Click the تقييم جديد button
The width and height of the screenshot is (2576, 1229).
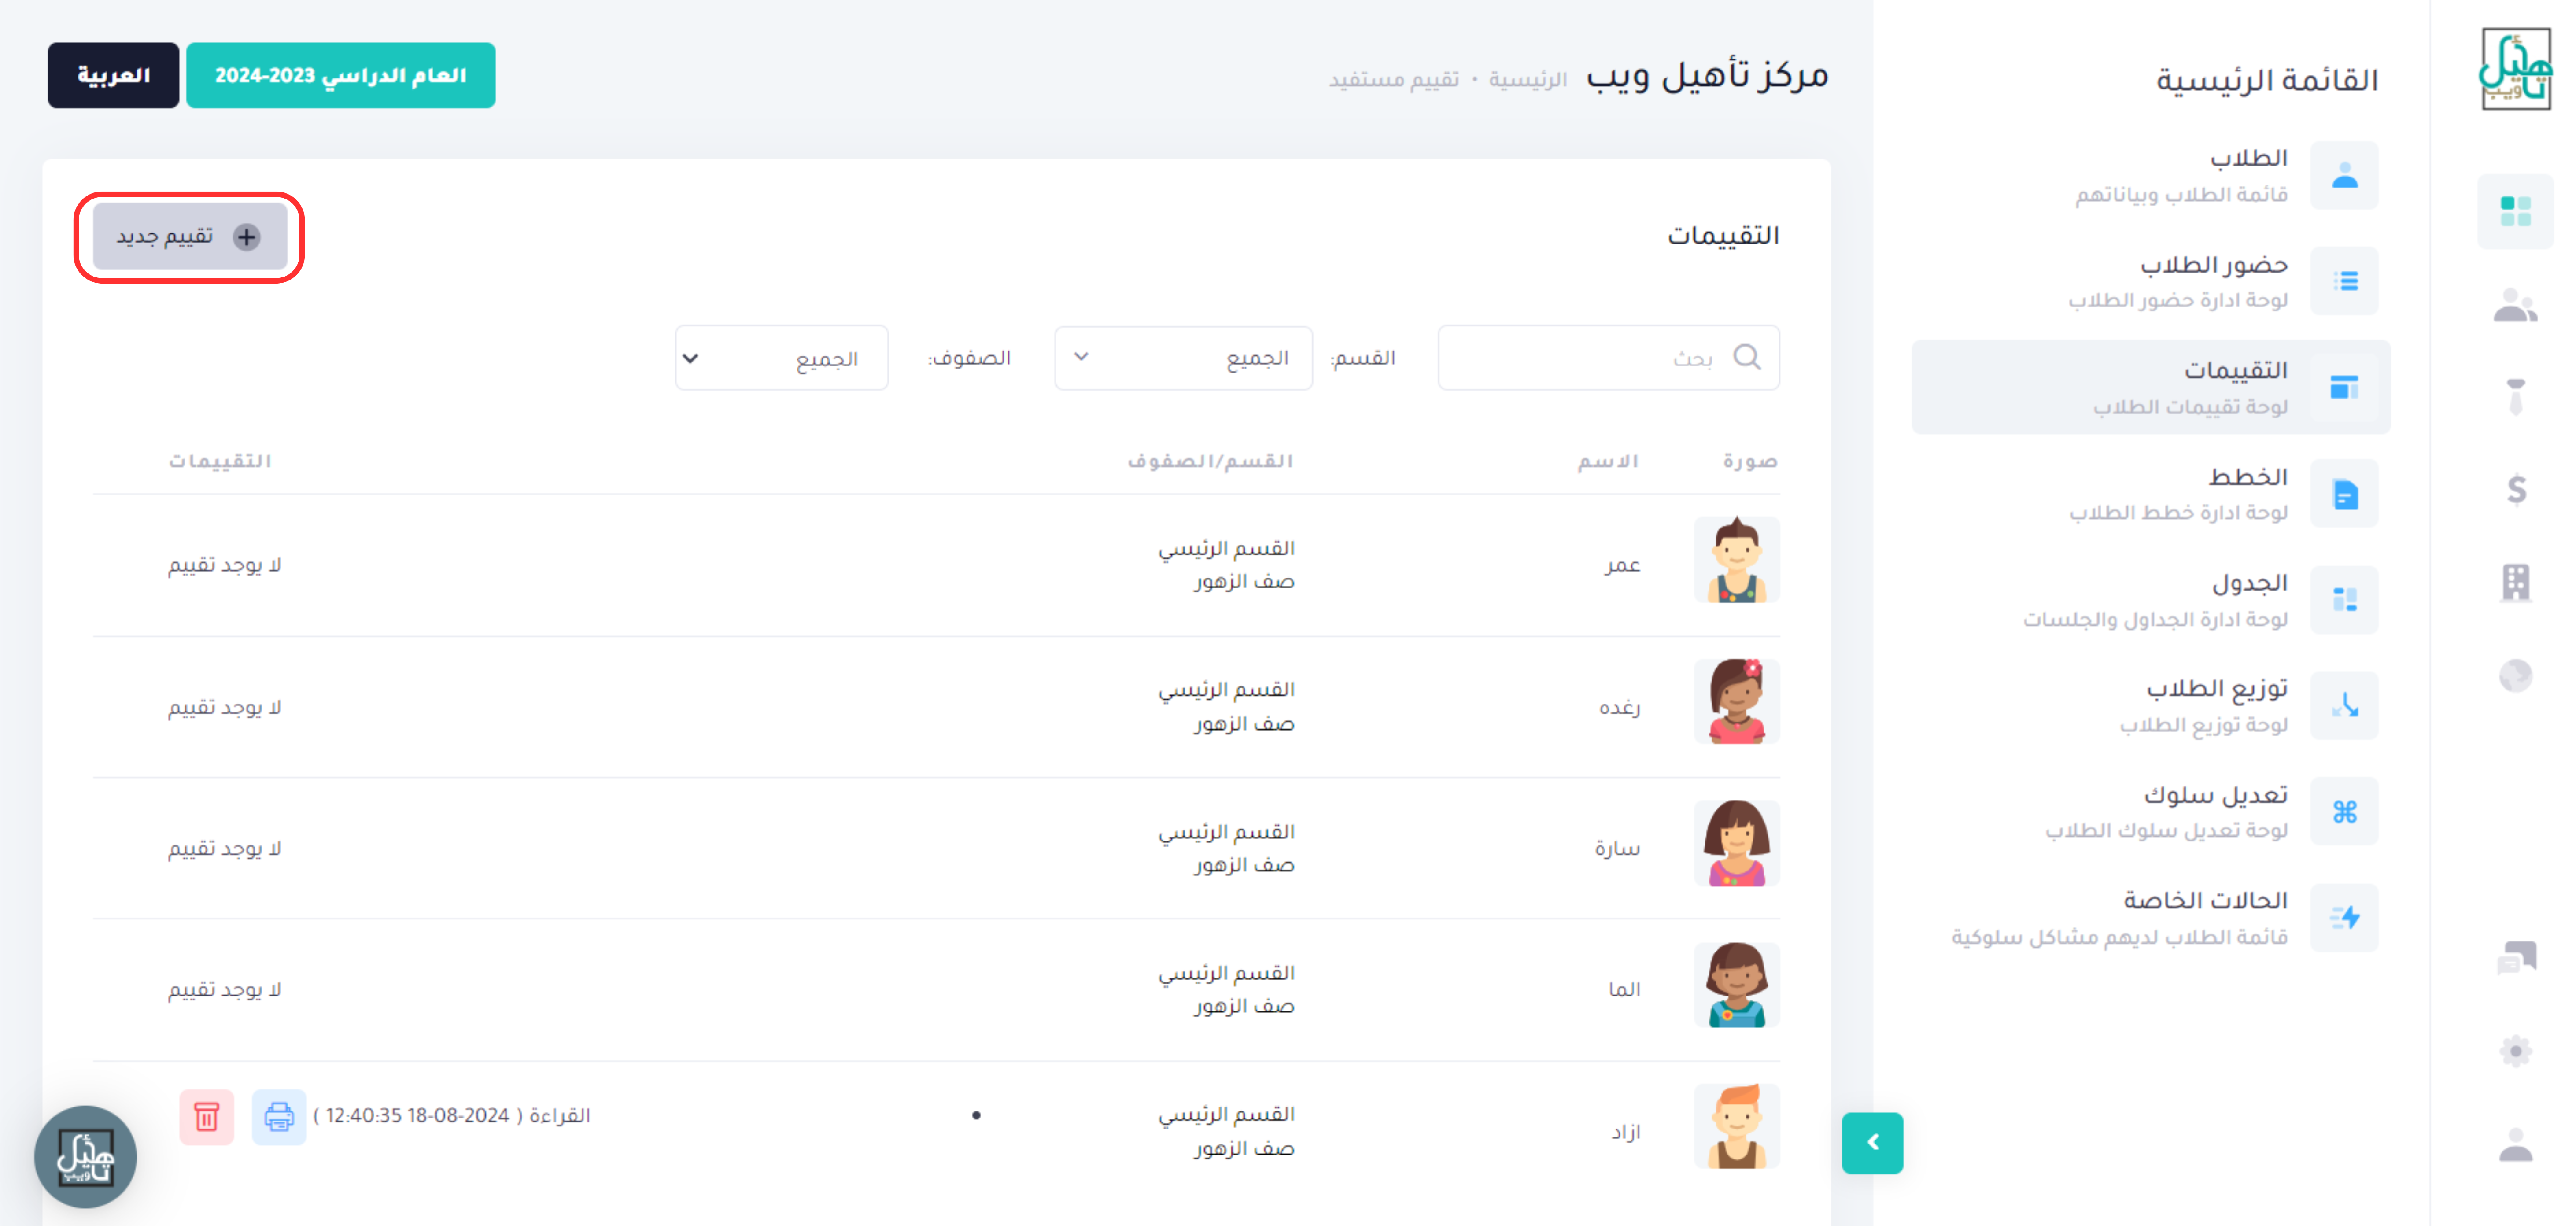190,237
